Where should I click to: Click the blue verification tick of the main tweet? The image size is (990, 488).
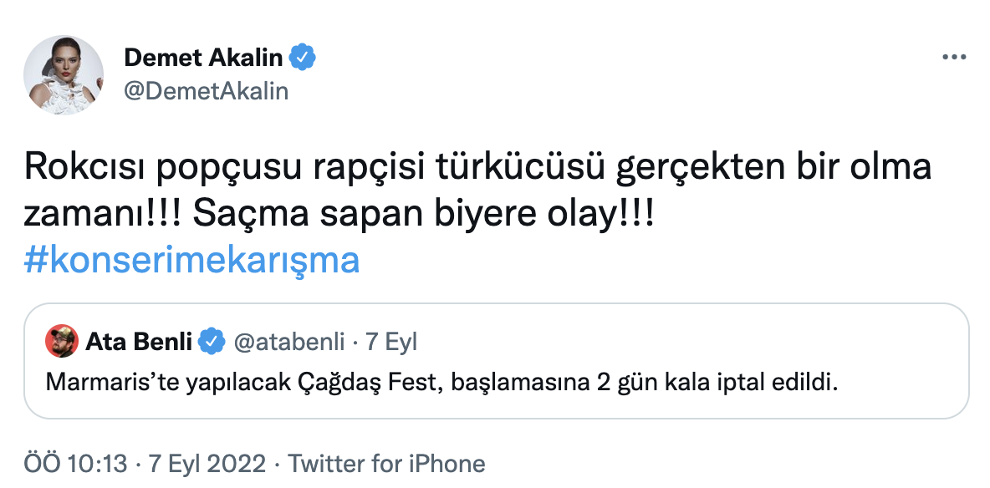tap(303, 57)
